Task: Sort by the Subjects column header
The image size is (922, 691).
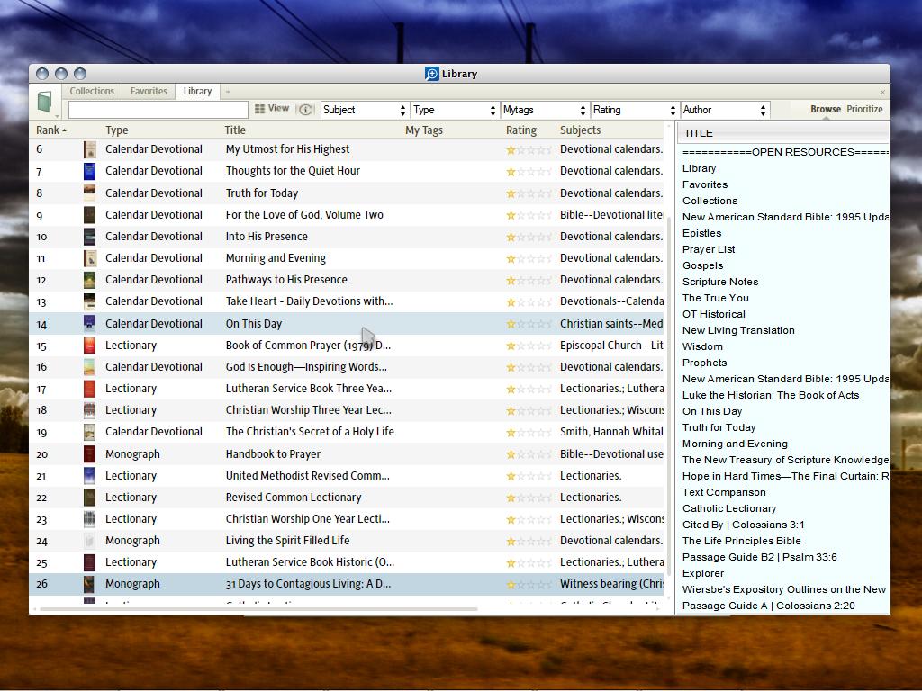Action: (581, 130)
